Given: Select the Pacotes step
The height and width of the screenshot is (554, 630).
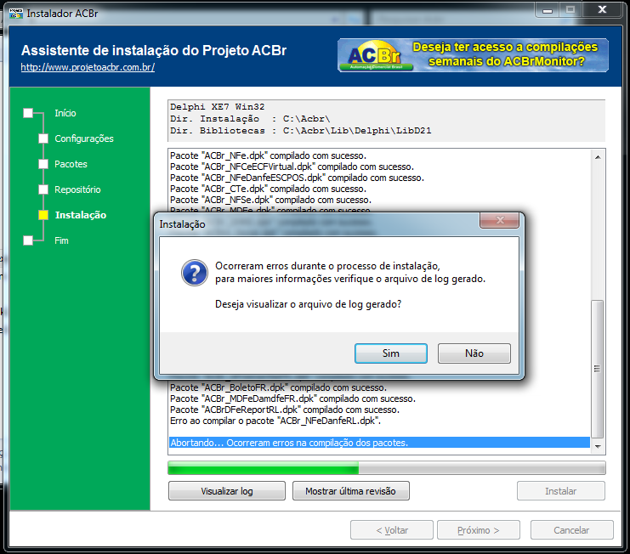Looking at the screenshot, I should pos(71,164).
